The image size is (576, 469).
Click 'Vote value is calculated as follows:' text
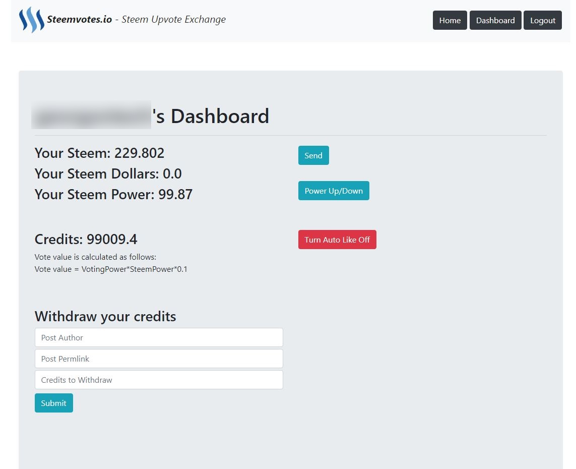pyautogui.click(x=96, y=257)
